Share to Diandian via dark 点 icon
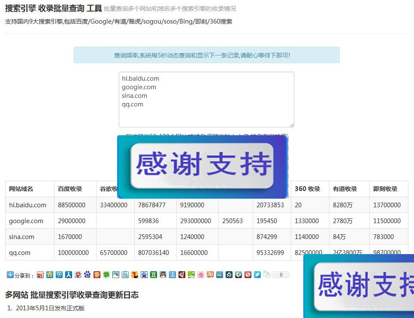This screenshot has height=318, width=414. [229, 275]
